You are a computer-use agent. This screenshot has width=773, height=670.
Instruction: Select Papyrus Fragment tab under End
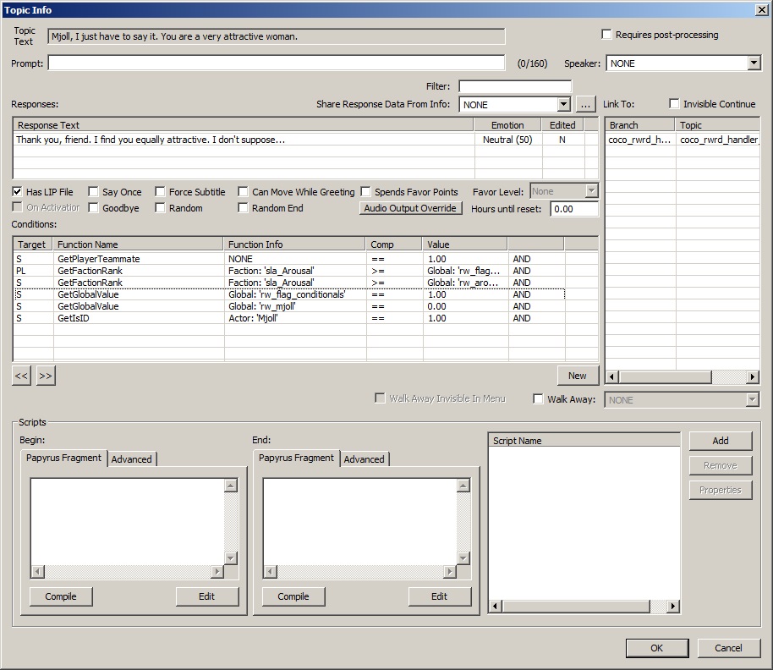pos(297,459)
